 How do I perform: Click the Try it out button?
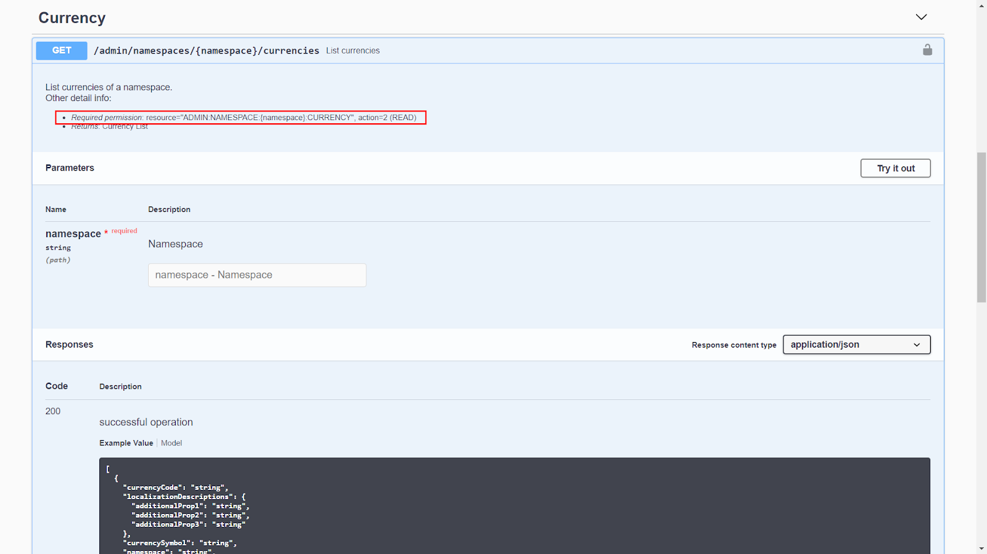coord(895,168)
